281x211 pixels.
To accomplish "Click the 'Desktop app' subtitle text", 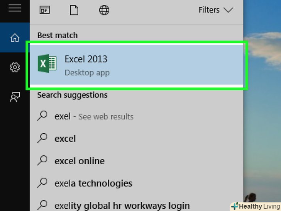I will 87,73.
